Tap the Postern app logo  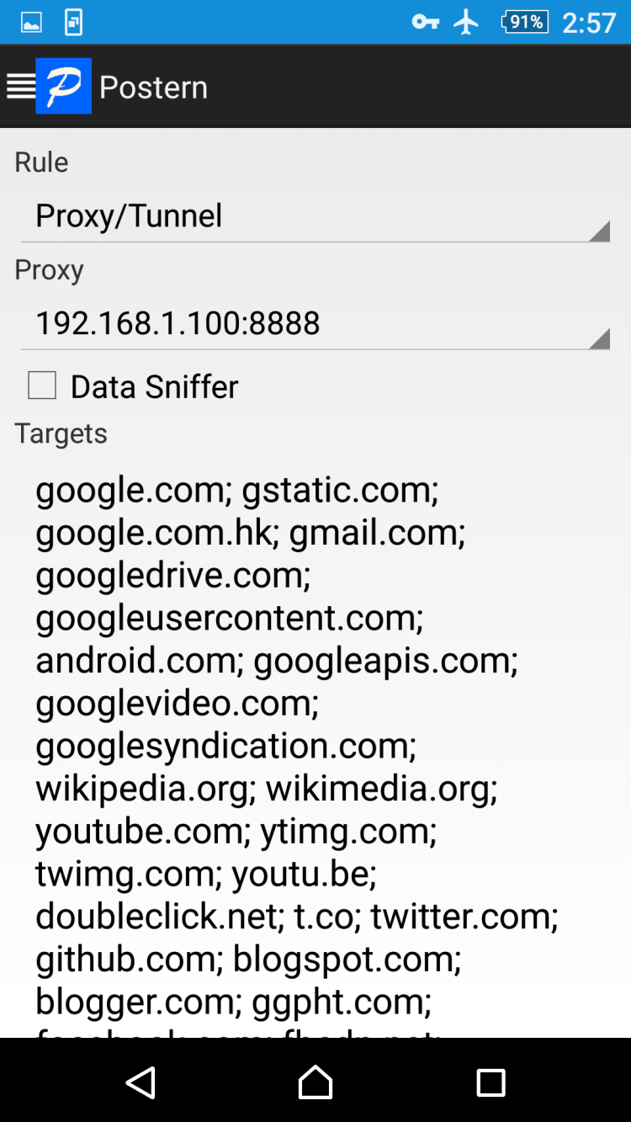[x=63, y=86]
